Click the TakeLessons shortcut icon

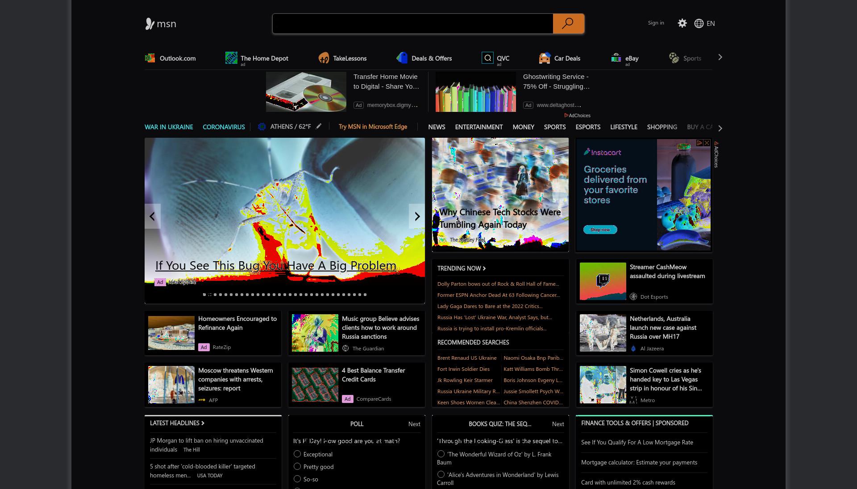coord(324,58)
